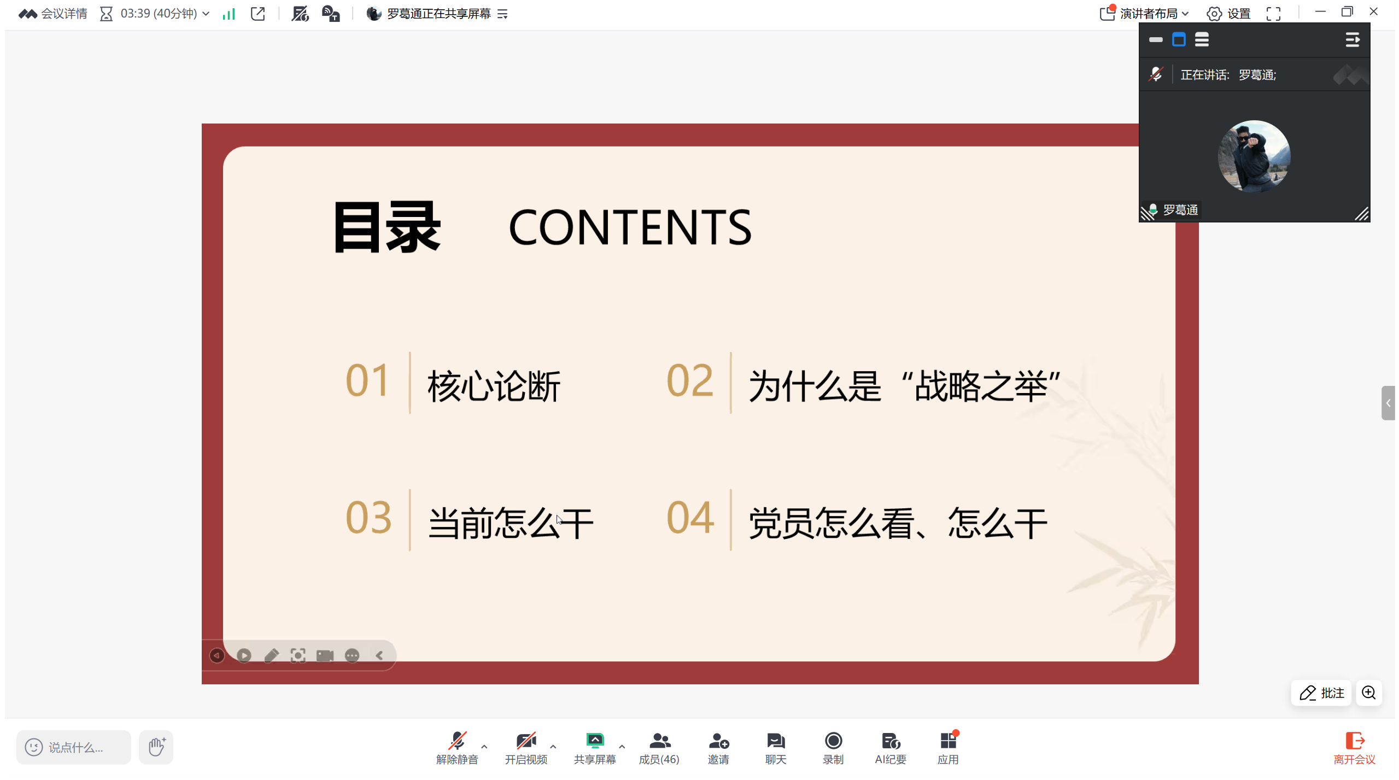The image size is (1399, 780).
Task: Expand audio options arrow beside 解除静音
Action: pos(484,746)
